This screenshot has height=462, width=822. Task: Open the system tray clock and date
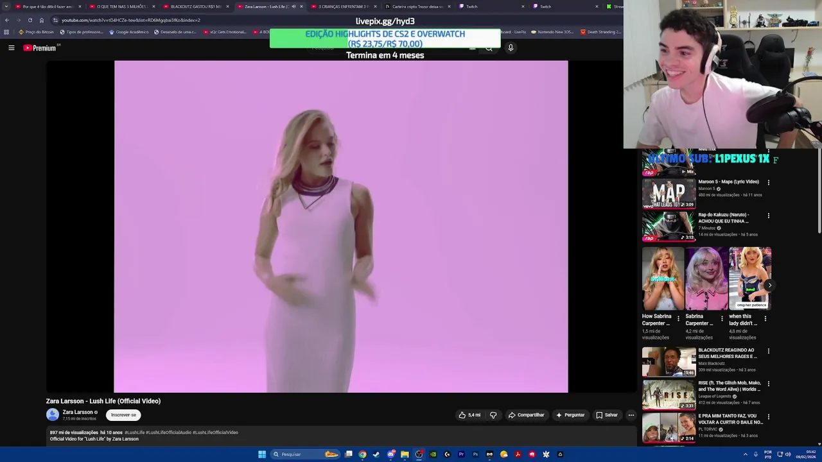pyautogui.click(x=805, y=454)
